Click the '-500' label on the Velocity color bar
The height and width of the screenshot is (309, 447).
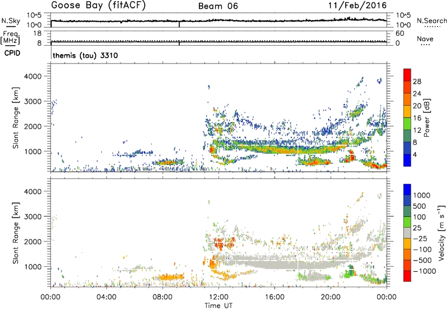[x=422, y=260]
